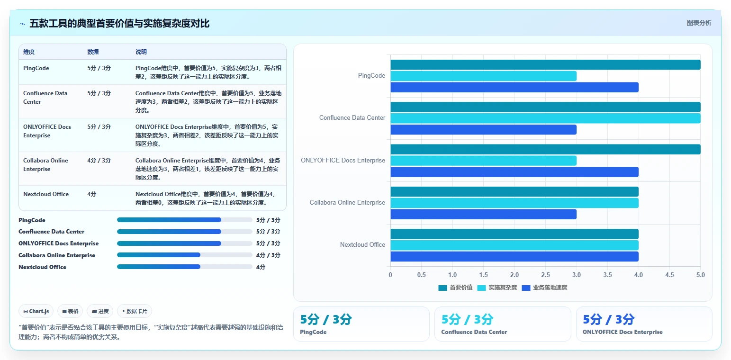This screenshot has width=731, height=360.
Task: Toggle the 首要价值 legend swatch
Action: click(442, 288)
